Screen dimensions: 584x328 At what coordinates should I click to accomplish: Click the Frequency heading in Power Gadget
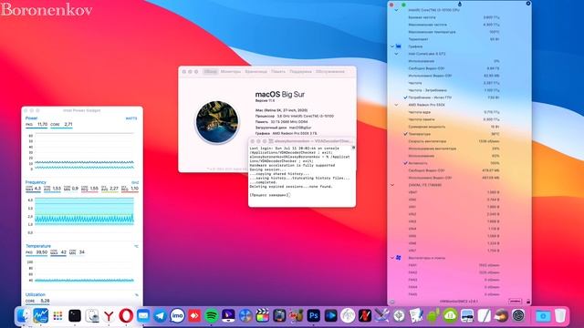tap(36, 182)
